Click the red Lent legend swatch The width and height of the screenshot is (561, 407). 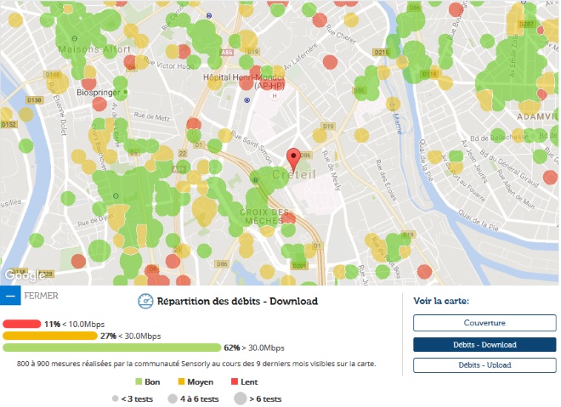(233, 382)
